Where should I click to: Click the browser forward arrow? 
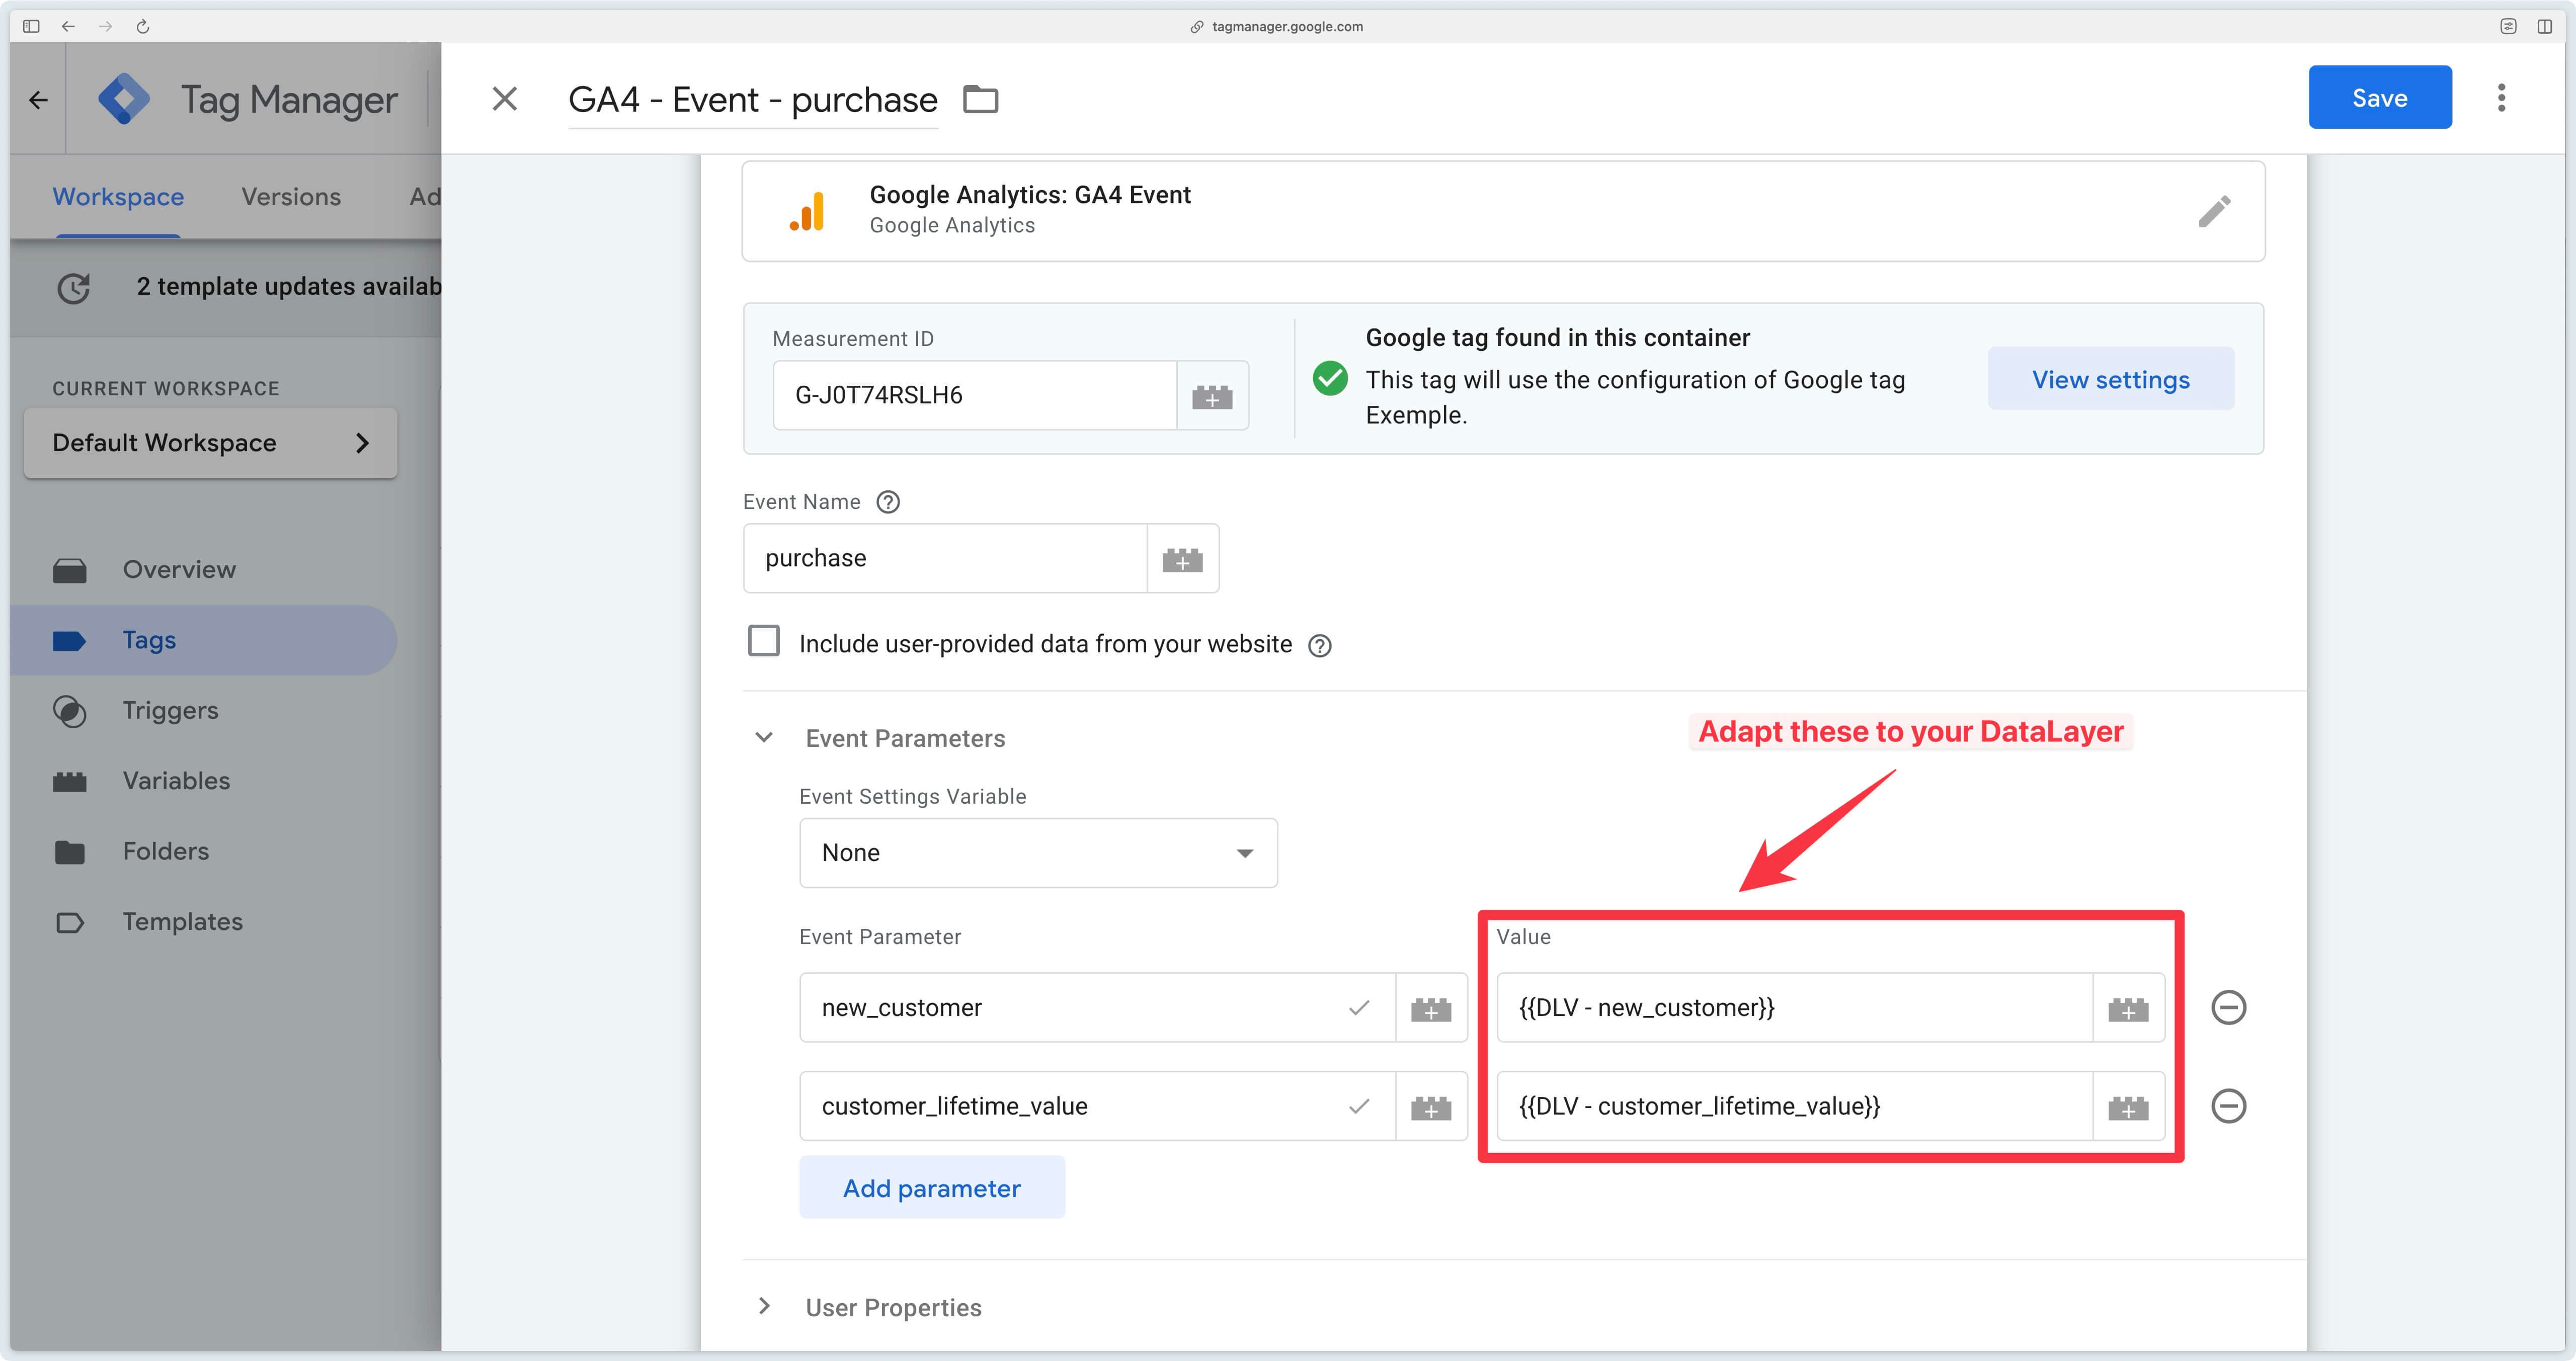[x=105, y=26]
